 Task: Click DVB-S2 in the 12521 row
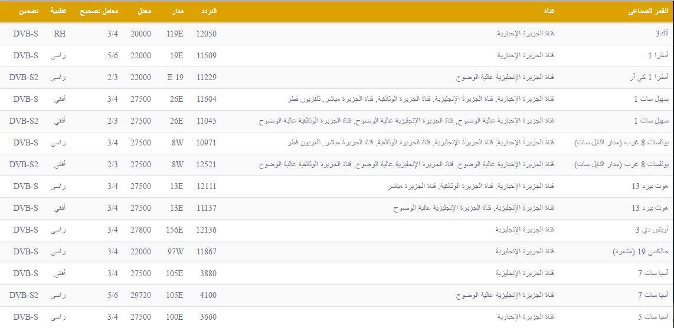click(24, 165)
